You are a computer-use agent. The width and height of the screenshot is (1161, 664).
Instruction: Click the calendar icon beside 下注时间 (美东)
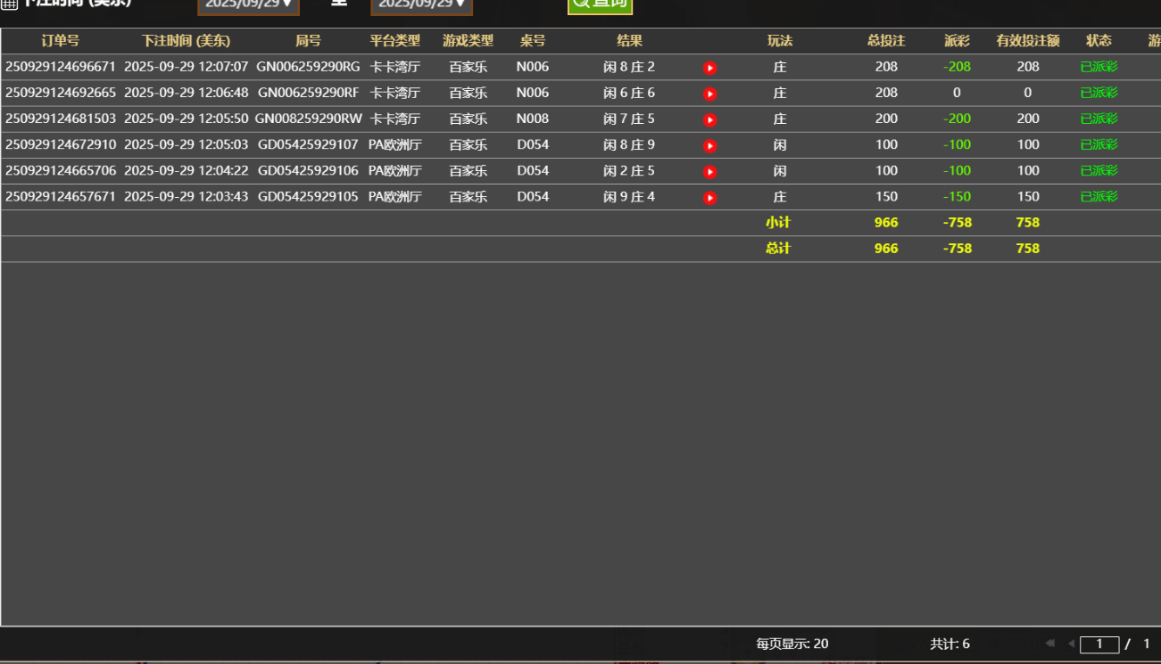point(11,4)
